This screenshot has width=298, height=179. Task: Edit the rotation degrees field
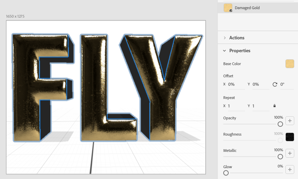pos(286,84)
